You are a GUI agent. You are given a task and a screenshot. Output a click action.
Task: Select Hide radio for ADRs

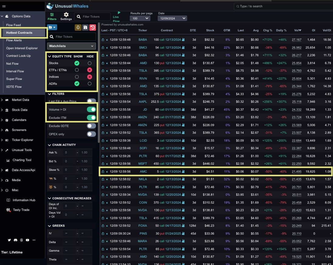pyautogui.click(x=90, y=84)
